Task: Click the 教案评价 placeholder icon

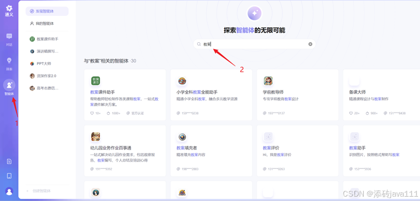Action: [x=268, y=137]
